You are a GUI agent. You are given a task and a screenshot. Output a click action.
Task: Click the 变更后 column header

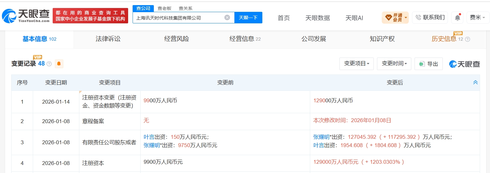395,83
